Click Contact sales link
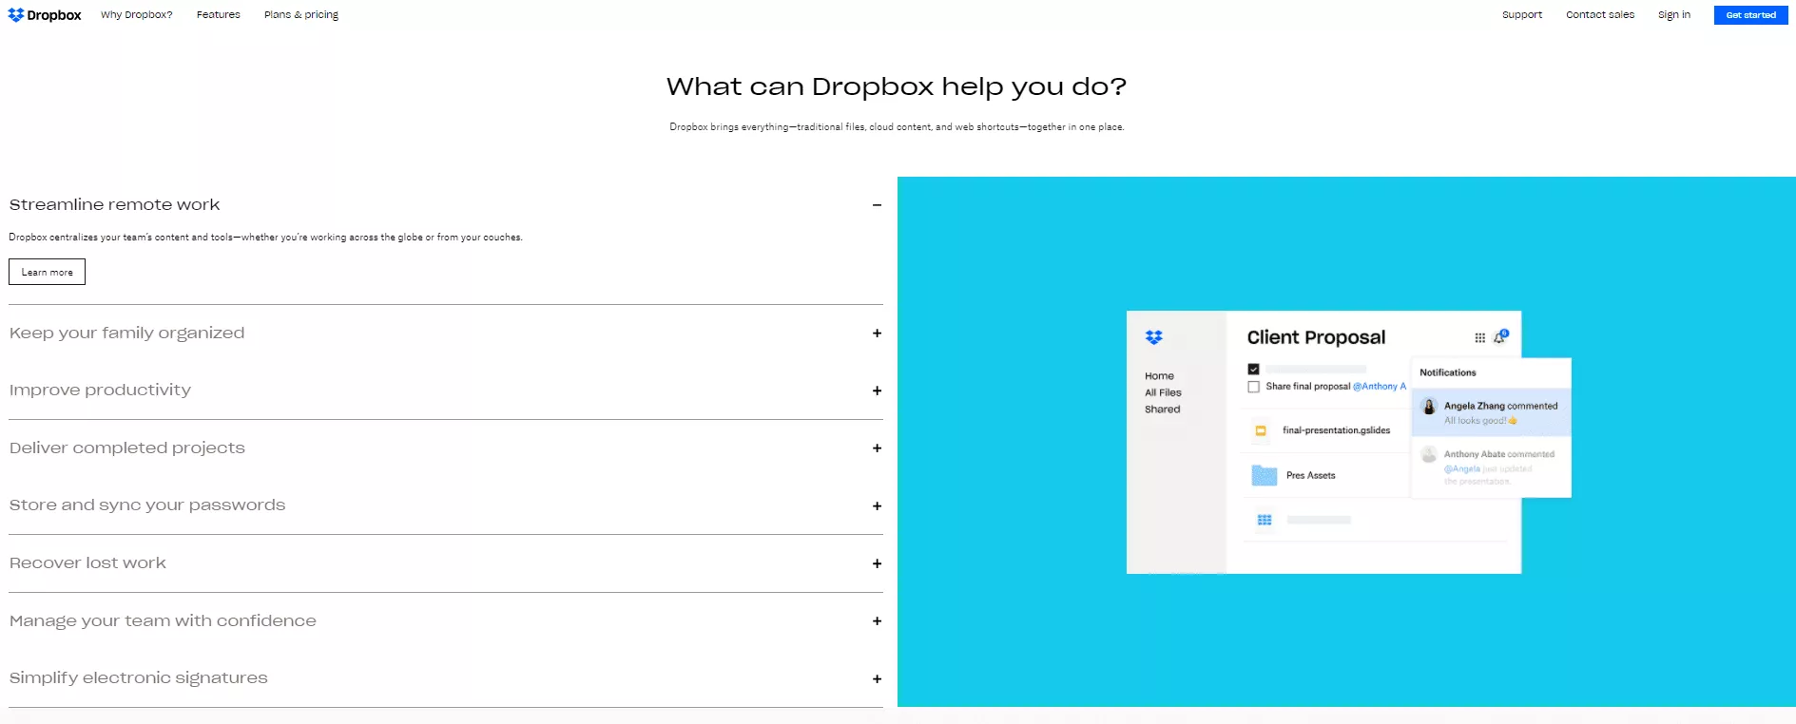 1600,15
